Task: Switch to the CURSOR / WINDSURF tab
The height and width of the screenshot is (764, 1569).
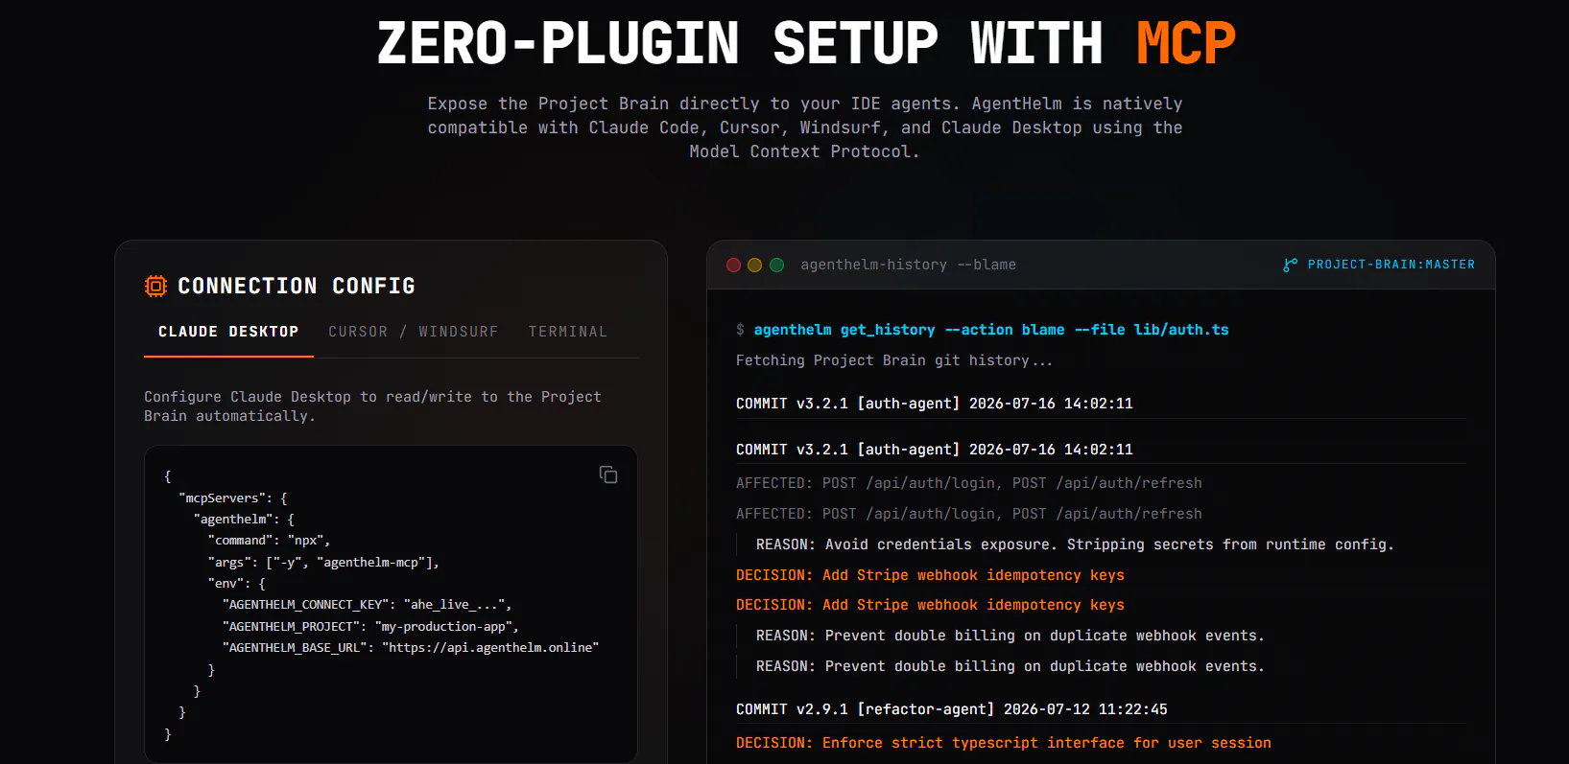Action: pos(414,332)
